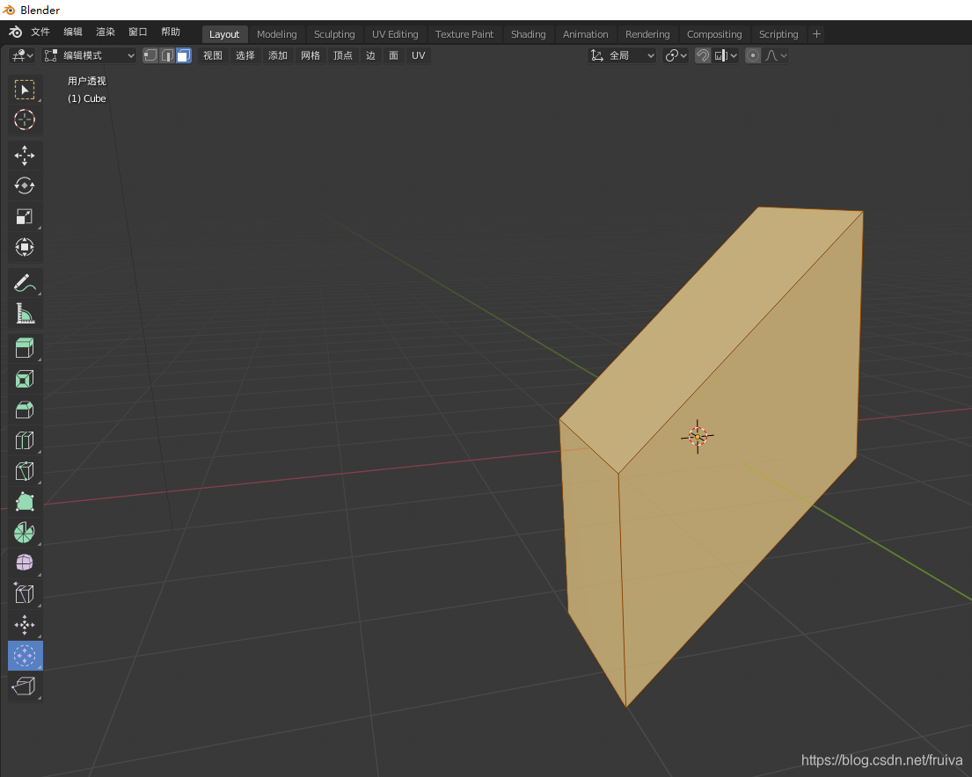Toggle face select mode
The width and height of the screenshot is (972, 777).
[x=184, y=55]
